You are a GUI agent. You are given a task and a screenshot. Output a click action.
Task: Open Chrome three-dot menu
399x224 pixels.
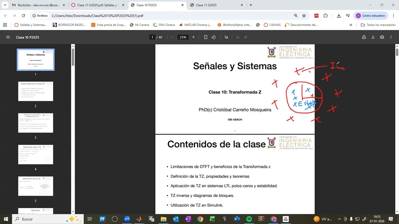tap(393, 16)
